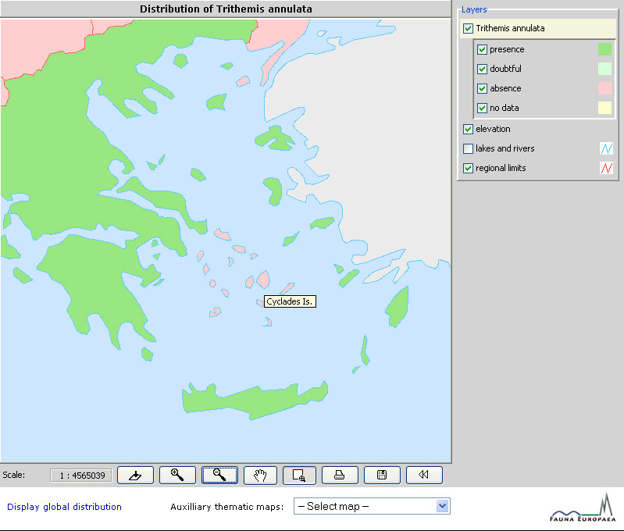Save the map with floppy disk button

(382, 475)
